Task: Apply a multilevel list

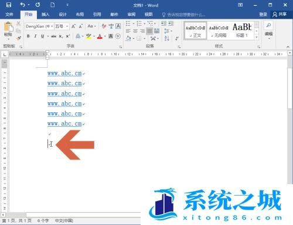Action: click(151, 23)
